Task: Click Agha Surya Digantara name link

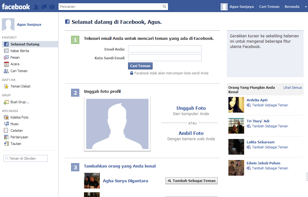Action: (126, 181)
